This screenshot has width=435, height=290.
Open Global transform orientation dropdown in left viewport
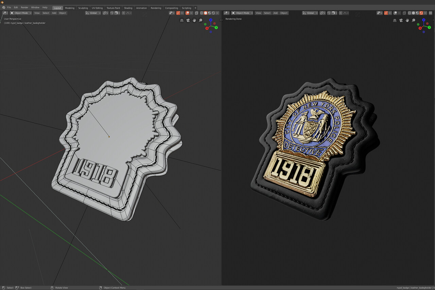pyautogui.click(x=93, y=13)
